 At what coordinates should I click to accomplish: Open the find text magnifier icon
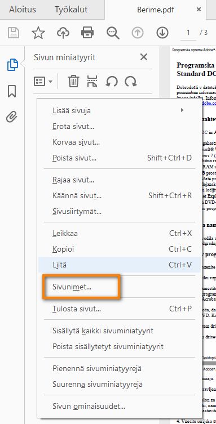pos(113,33)
